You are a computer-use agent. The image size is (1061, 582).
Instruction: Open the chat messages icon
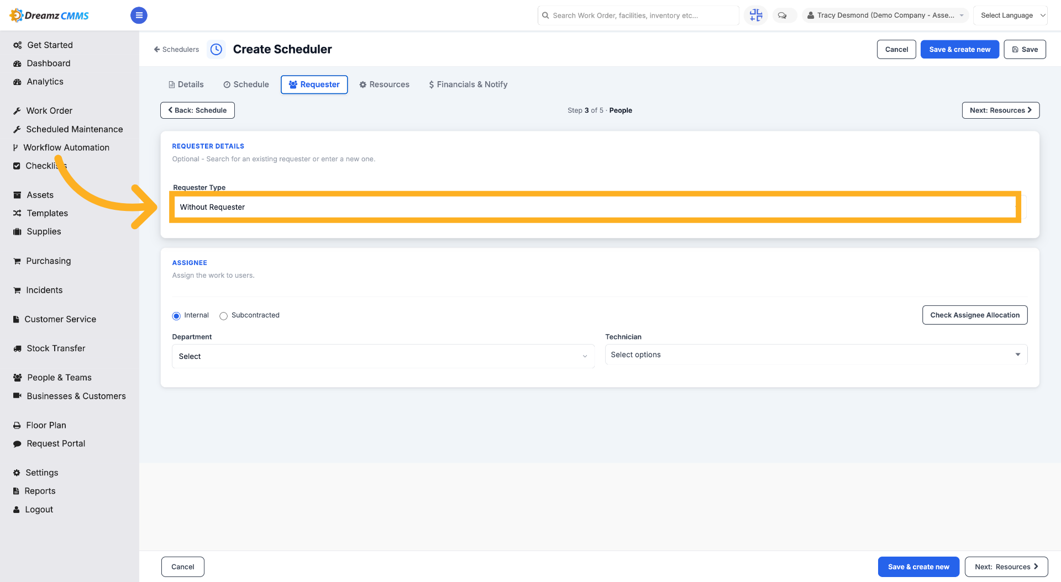[782, 15]
